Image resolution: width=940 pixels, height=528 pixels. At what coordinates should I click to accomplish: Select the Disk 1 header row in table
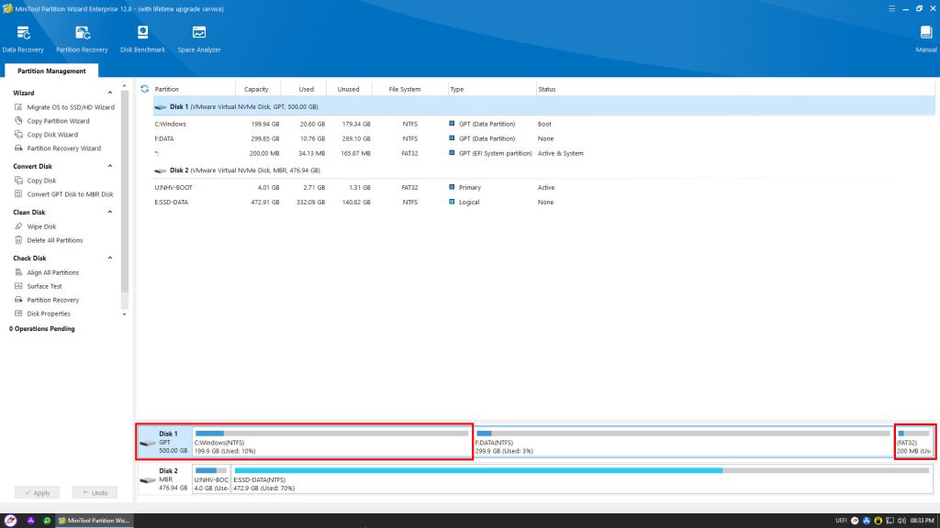543,106
